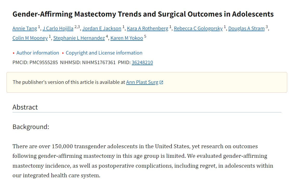
Task: Open Jordan E Jackson author link
Action: pyautogui.click(x=102, y=29)
